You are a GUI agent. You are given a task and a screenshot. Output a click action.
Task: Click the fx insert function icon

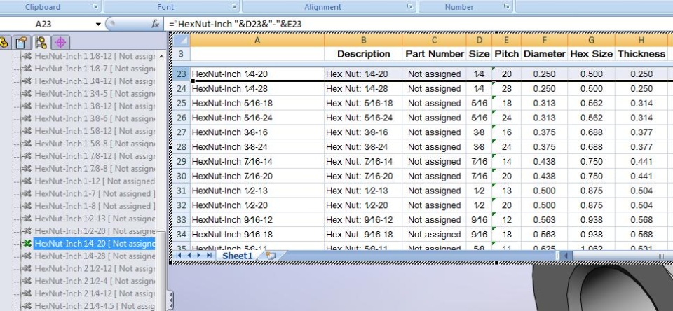click(x=155, y=24)
